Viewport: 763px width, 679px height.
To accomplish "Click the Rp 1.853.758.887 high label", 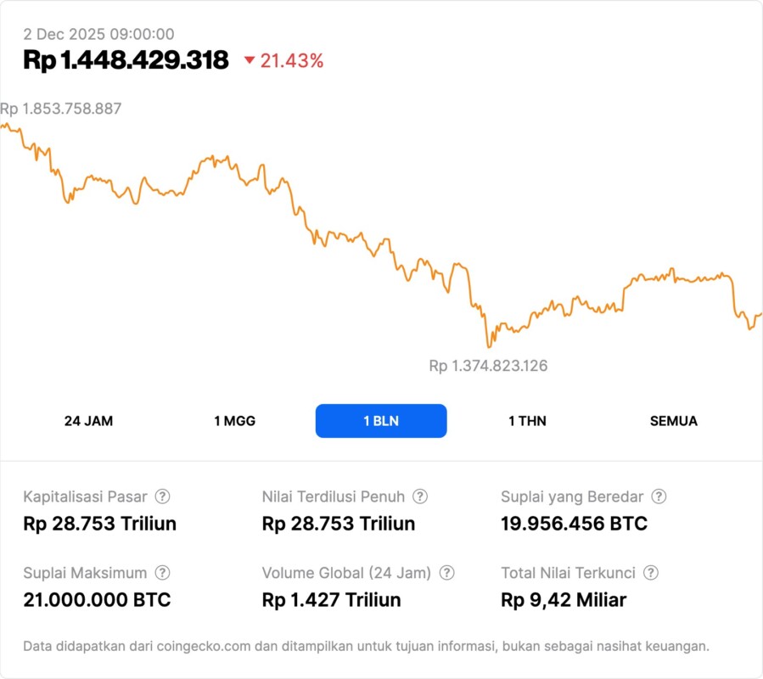I will [61, 109].
